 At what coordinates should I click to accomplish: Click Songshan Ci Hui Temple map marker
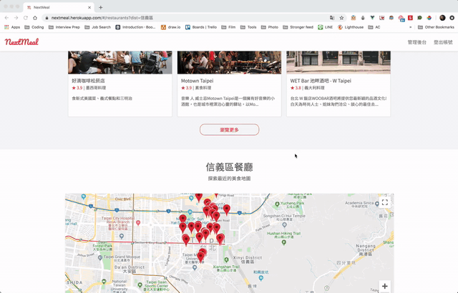coord(285,225)
